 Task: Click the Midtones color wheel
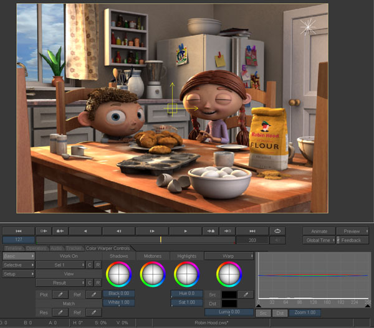(153, 274)
